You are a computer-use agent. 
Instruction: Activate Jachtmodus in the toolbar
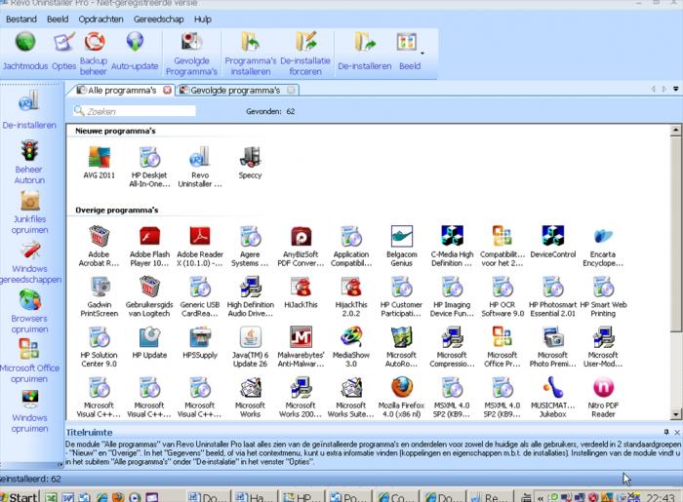pyautogui.click(x=25, y=52)
